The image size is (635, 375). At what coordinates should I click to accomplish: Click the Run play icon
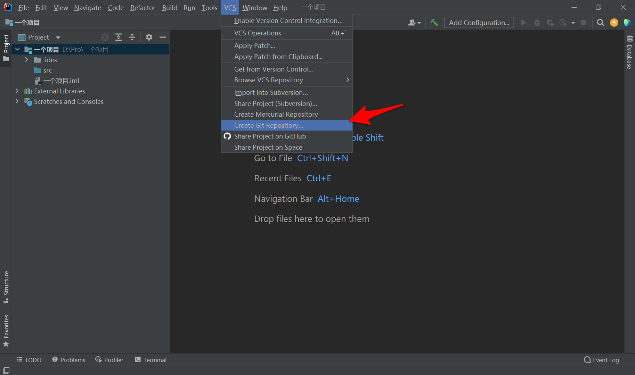point(523,23)
